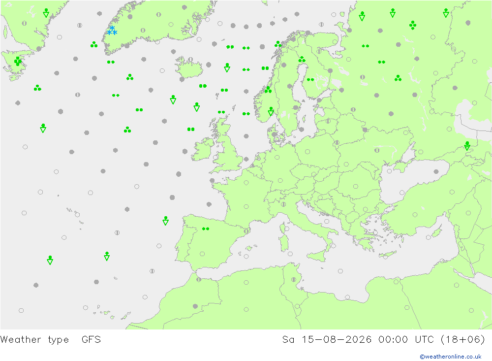
Task: Open the weatheronline.co.uk link
Action: coord(451,356)
